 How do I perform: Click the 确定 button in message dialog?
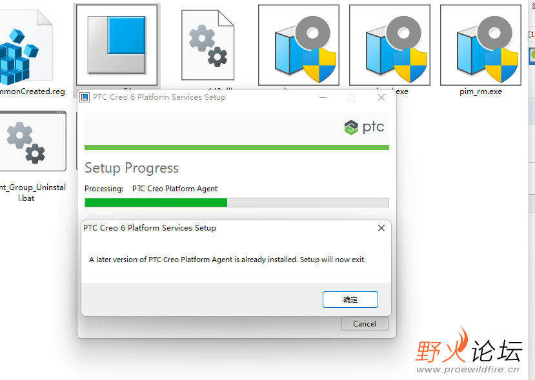coord(350,299)
